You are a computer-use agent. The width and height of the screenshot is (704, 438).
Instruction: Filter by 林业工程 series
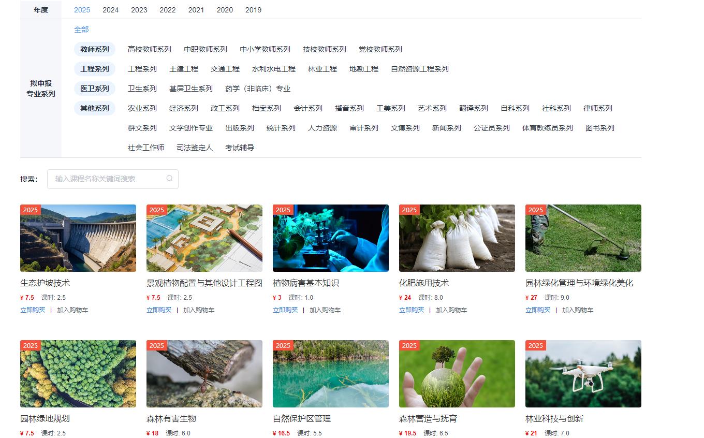(x=322, y=69)
